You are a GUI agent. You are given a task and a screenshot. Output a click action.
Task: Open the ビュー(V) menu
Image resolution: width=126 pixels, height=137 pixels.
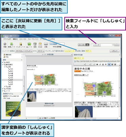click(x=23, y=39)
